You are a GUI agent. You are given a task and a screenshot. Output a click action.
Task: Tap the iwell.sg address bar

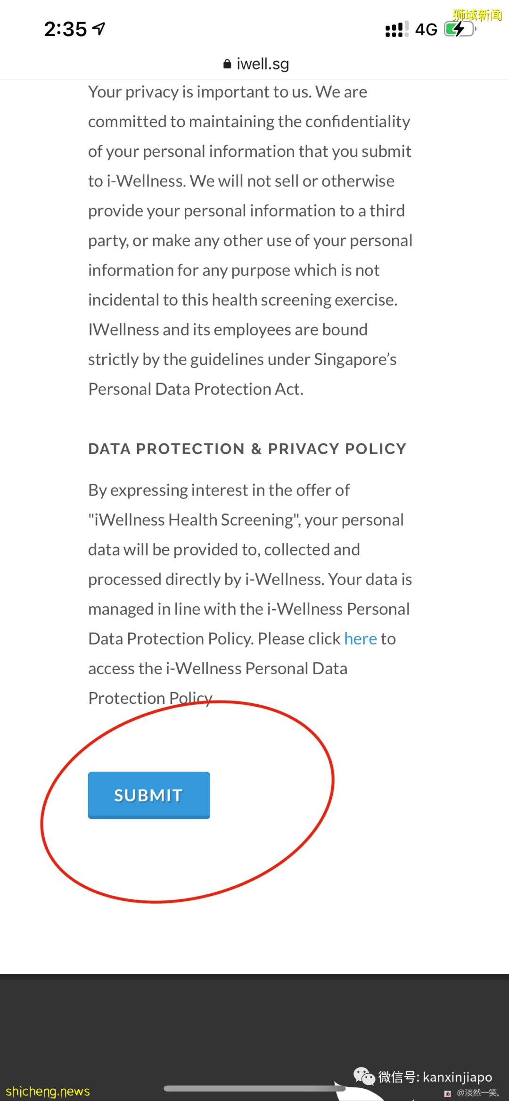(262, 64)
